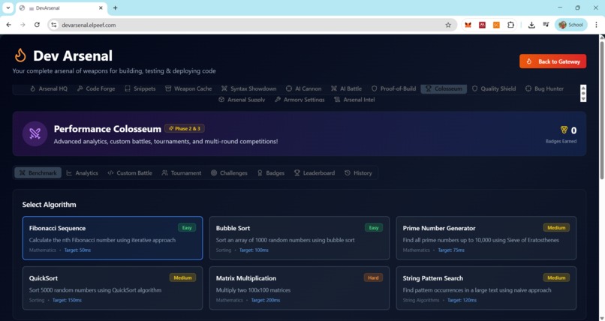Screen dimensions: 605x321
Task: Switch to the Analytics sub-tab
Action: pyautogui.click(x=82, y=173)
